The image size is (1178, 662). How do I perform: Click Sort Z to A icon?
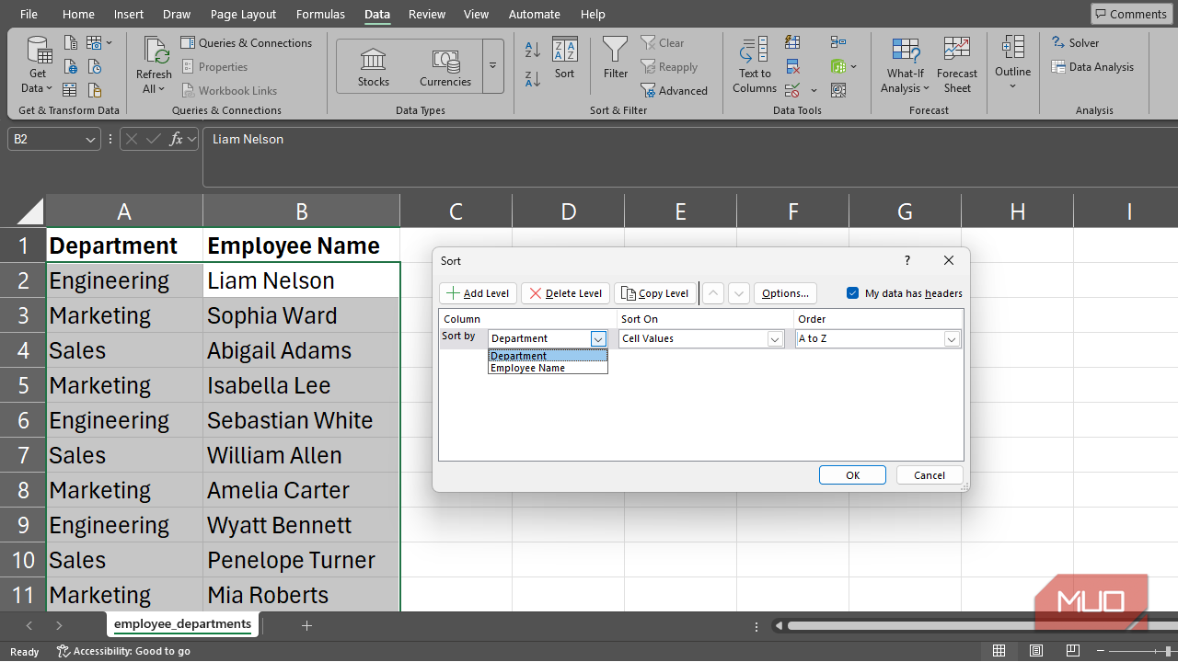[x=533, y=79]
